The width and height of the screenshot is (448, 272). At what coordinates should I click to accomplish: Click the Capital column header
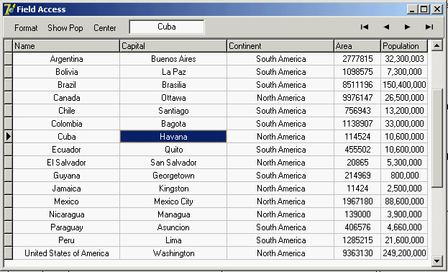point(173,46)
